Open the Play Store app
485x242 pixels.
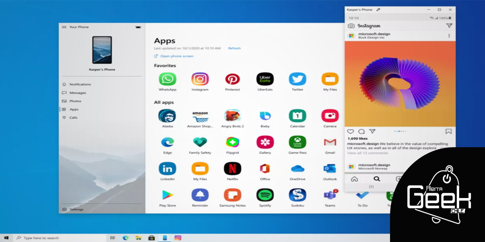[x=167, y=195]
